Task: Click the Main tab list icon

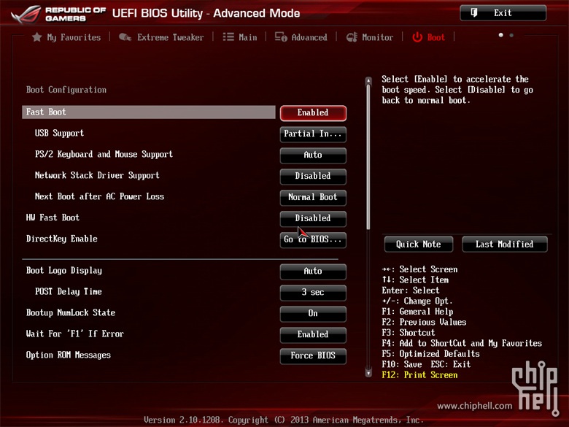Action: pos(228,37)
